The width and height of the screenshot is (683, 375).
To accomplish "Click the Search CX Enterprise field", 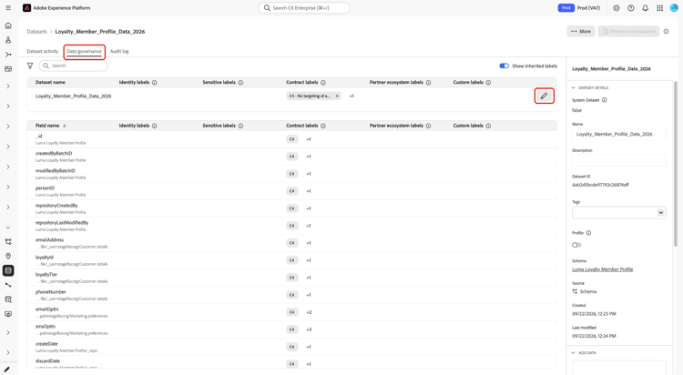I will 304,8.
